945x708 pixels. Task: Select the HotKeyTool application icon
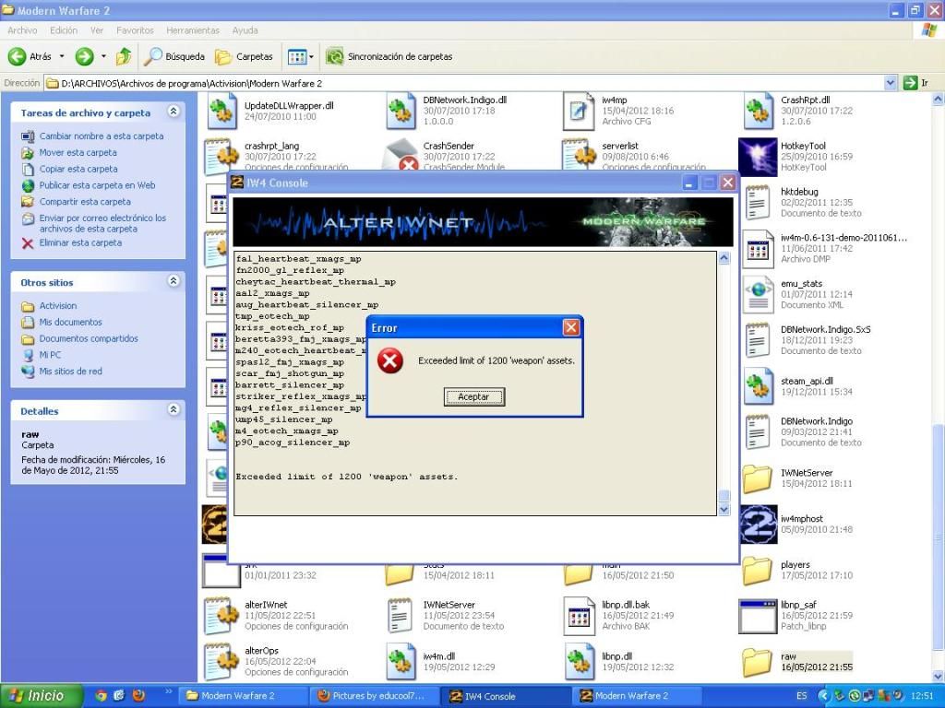[x=759, y=157]
